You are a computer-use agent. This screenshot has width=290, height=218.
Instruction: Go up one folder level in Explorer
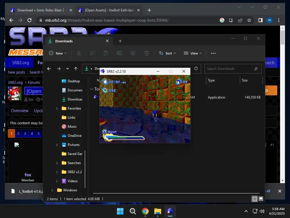coord(76,69)
